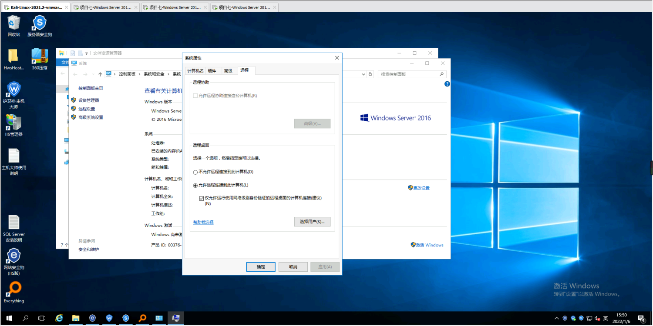This screenshot has height=326, width=653.
Task: Click the 选择用户(S)... button
Action: (312, 222)
